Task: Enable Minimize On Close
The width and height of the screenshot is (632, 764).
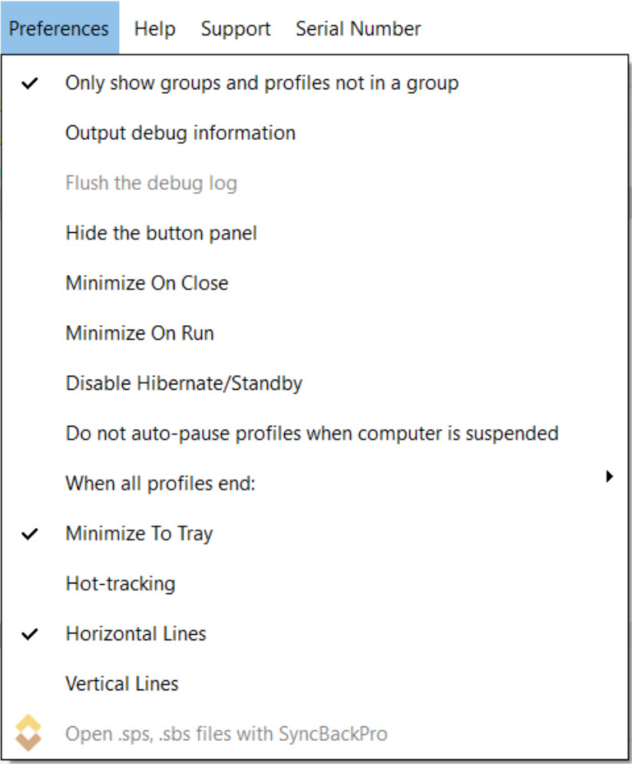Action: pos(147,283)
